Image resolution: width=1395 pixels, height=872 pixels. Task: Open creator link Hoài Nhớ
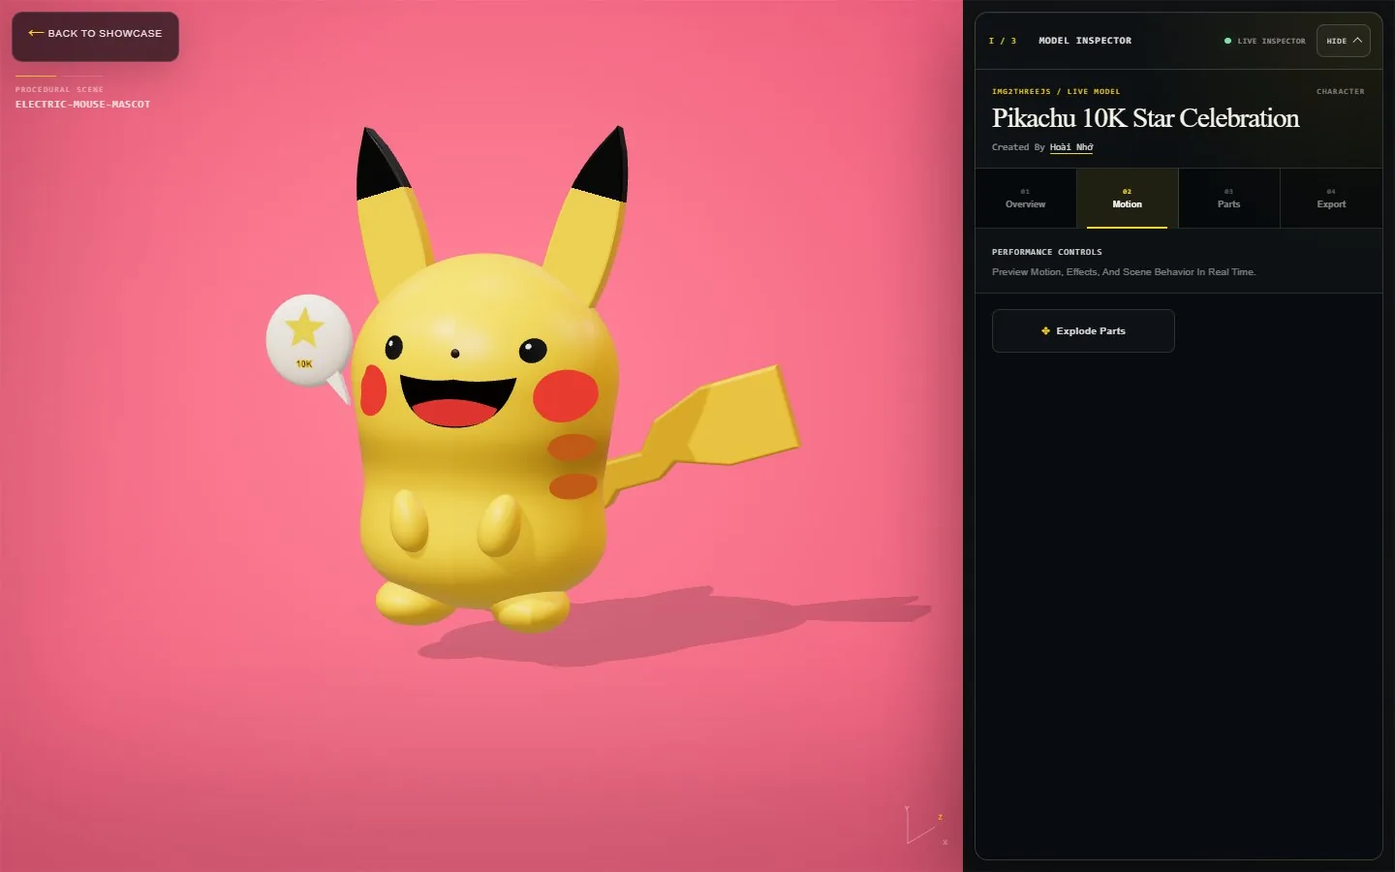click(1070, 147)
